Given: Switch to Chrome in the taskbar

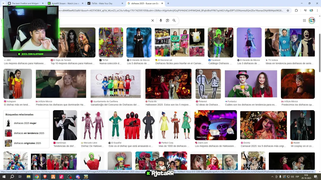Looking at the screenshot, I should pyautogui.click(x=37, y=176).
